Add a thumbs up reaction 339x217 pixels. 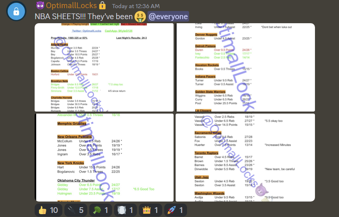point(48,210)
